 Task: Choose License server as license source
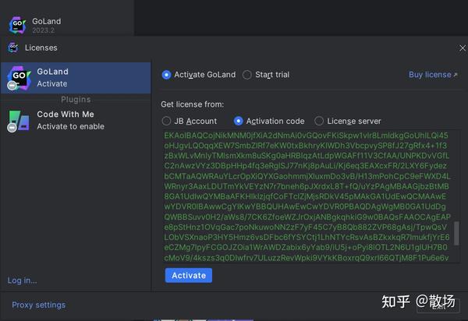click(319, 121)
